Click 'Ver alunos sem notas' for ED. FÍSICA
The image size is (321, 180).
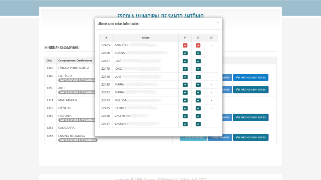pos(250,77)
